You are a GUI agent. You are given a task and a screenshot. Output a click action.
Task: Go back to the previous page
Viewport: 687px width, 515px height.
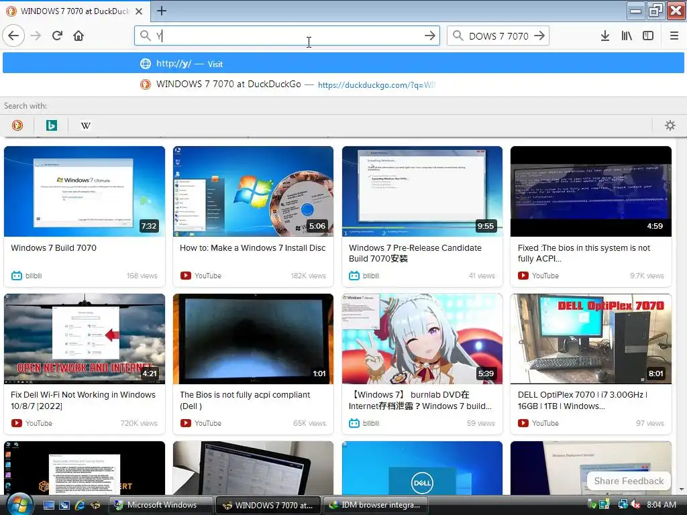(x=13, y=36)
